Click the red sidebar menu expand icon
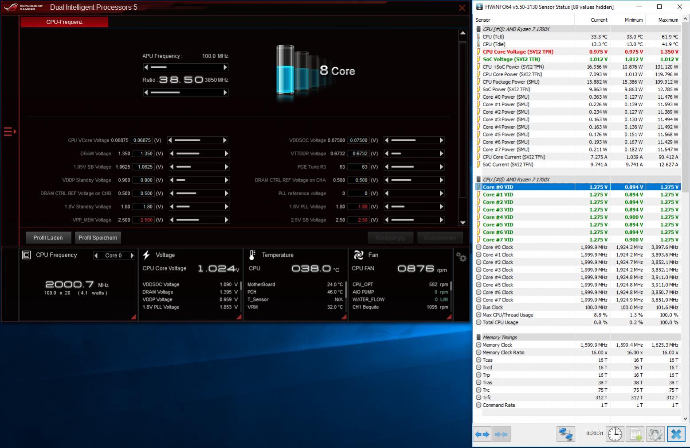 coord(10,131)
